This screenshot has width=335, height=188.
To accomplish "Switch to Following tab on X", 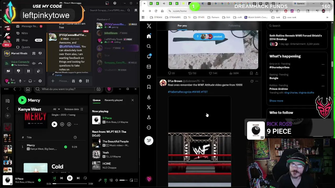I will click(234, 26).
